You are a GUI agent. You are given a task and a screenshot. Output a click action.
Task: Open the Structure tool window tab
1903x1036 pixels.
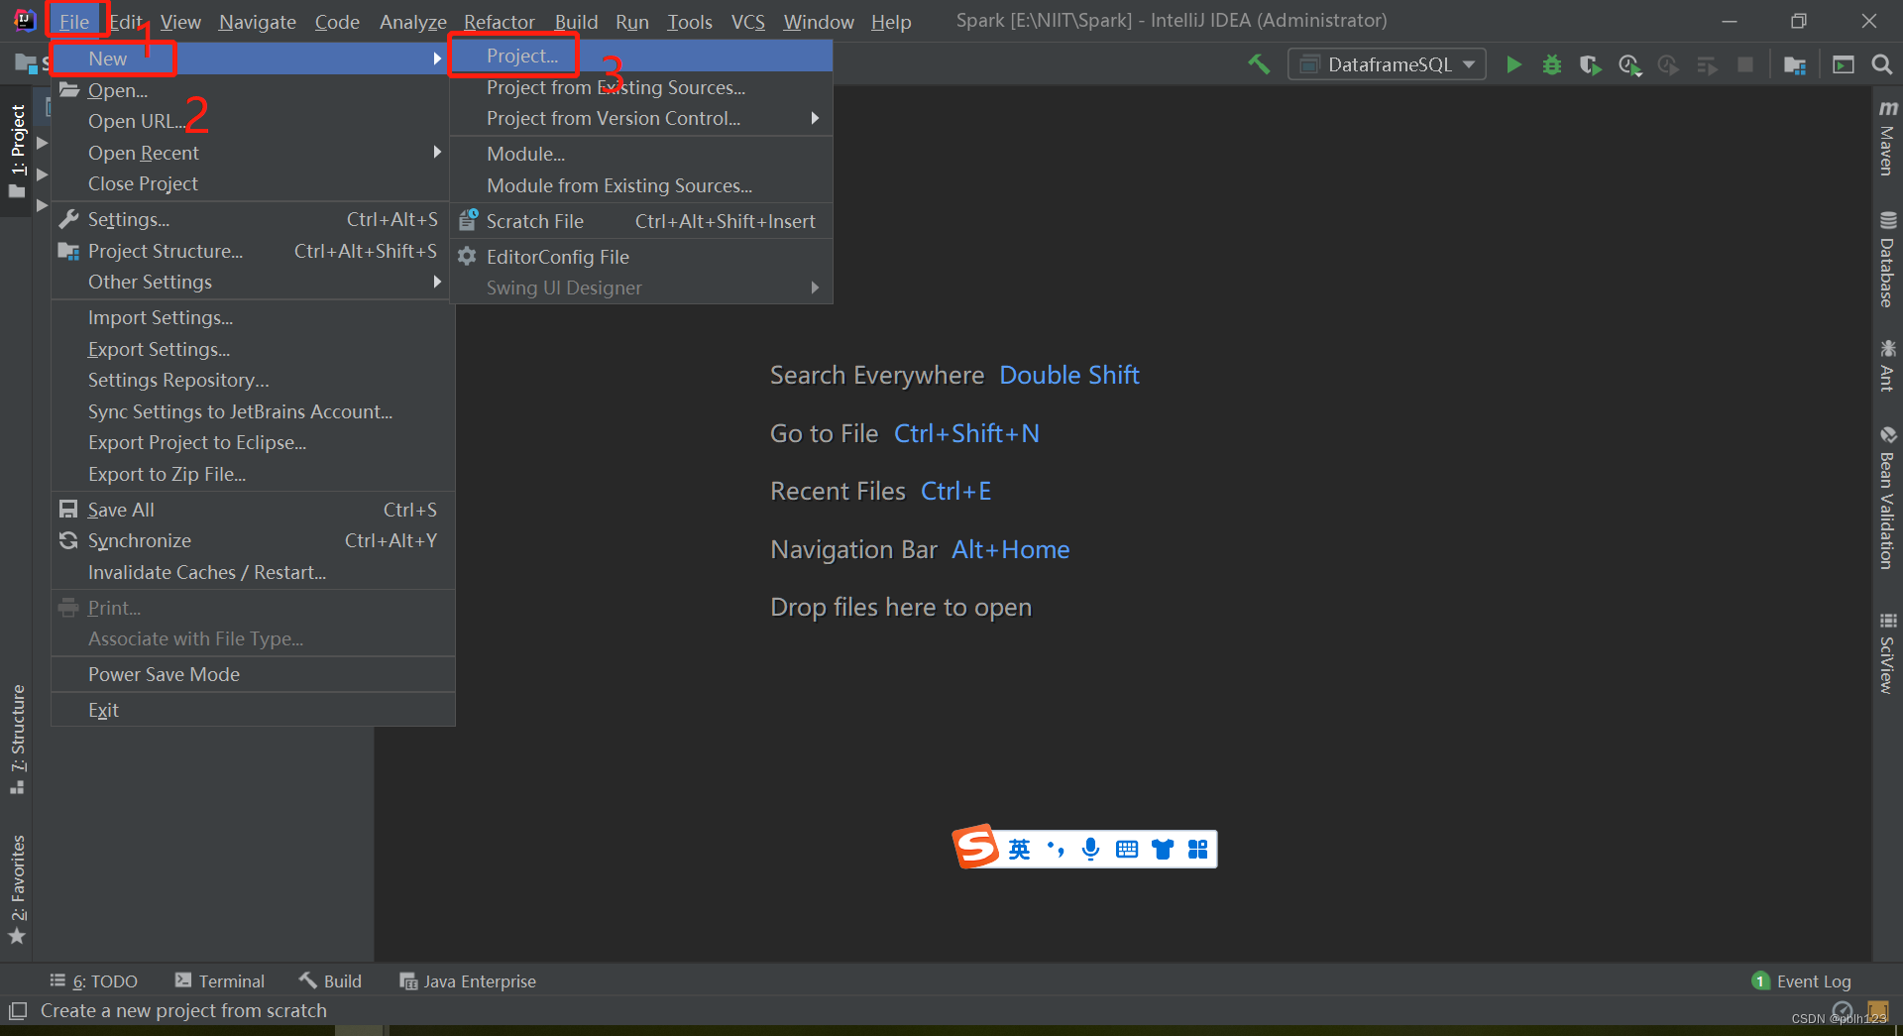[18, 739]
